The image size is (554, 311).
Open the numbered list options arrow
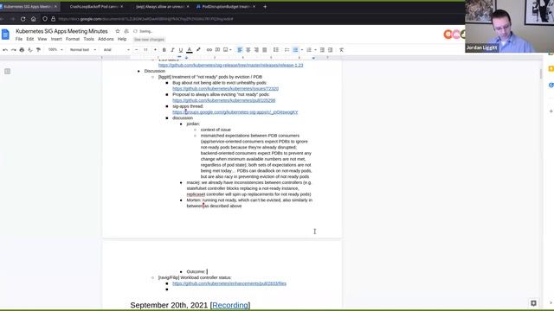[x=315, y=50]
